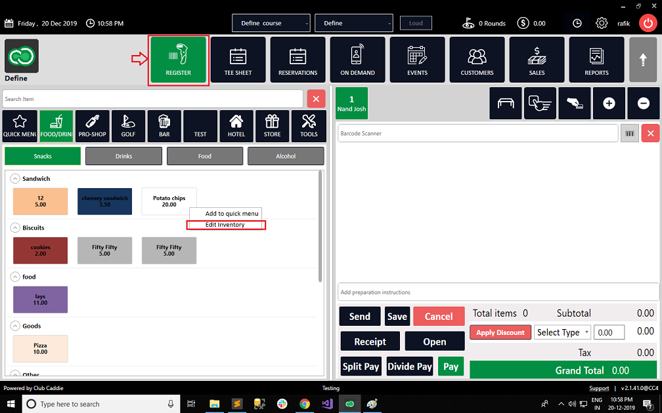The width and height of the screenshot is (662, 413).
Task: Choose Edit Inventory from context menu
Action: [x=226, y=225]
